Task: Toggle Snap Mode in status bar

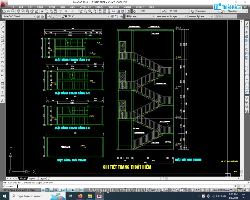Action: [43, 190]
